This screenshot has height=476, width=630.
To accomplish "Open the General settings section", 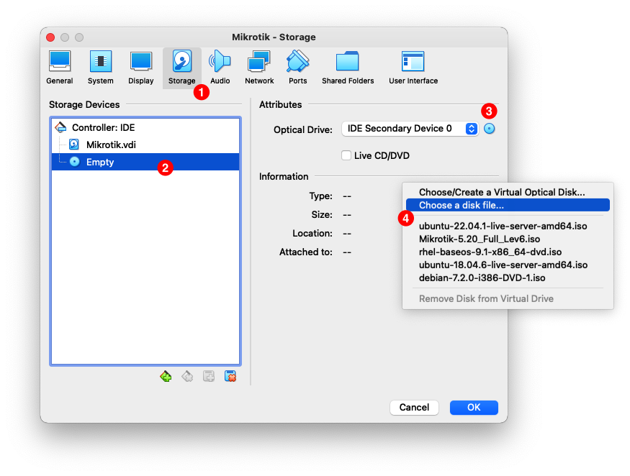I will (x=59, y=68).
